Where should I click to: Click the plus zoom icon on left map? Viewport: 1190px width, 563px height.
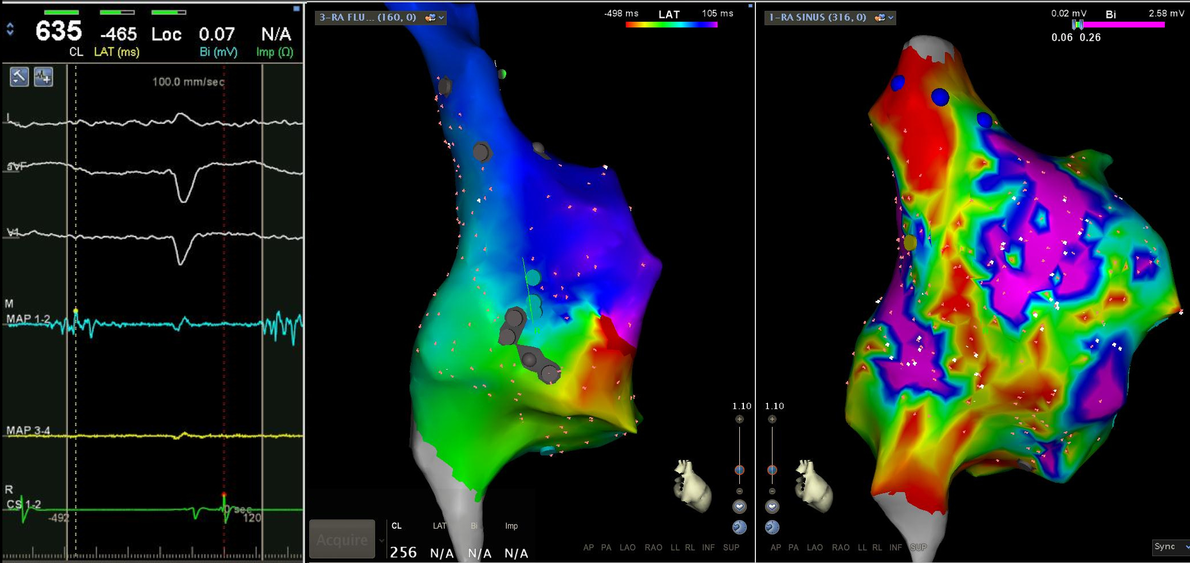(x=739, y=419)
